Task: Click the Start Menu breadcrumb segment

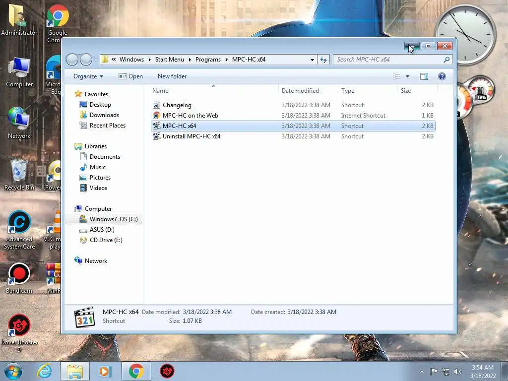Action: point(170,60)
